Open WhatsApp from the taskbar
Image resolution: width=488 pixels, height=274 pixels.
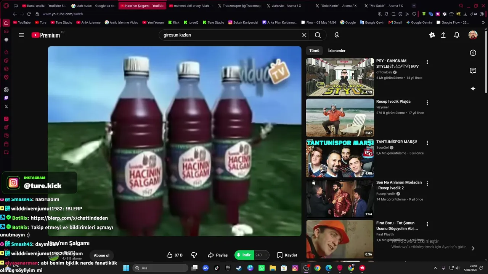point(262,268)
